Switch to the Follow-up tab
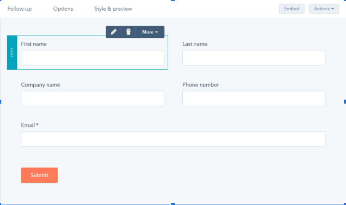The height and width of the screenshot is (205, 346). click(x=20, y=9)
